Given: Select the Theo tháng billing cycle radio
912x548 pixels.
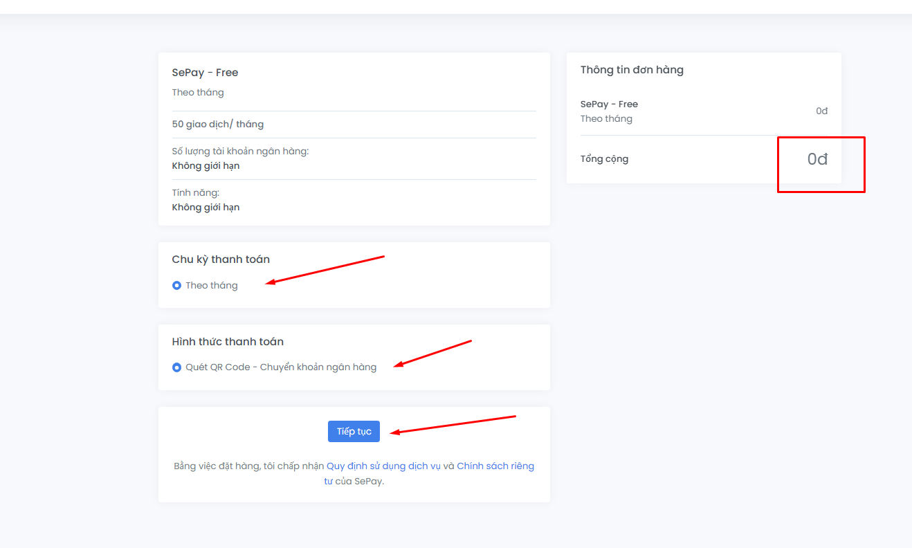Looking at the screenshot, I should 176,285.
